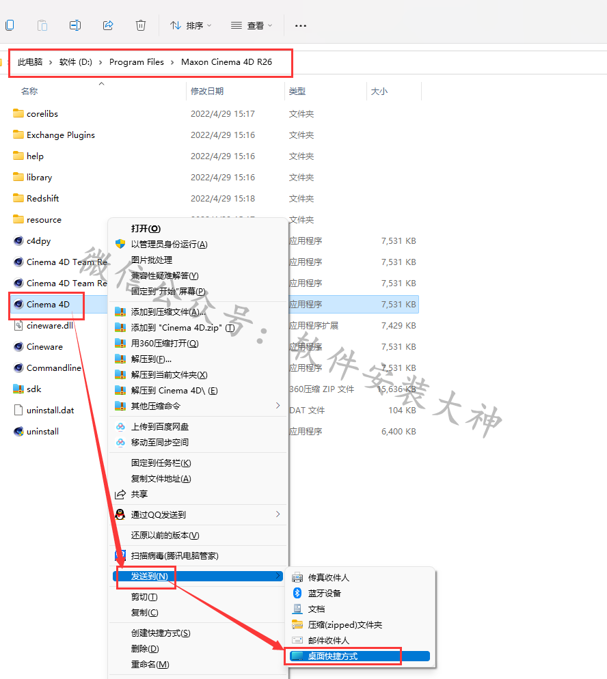607x679 pixels.
Task: Click Maxon Cinema 4D R26 breadcrumb
Action: [x=226, y=62]
